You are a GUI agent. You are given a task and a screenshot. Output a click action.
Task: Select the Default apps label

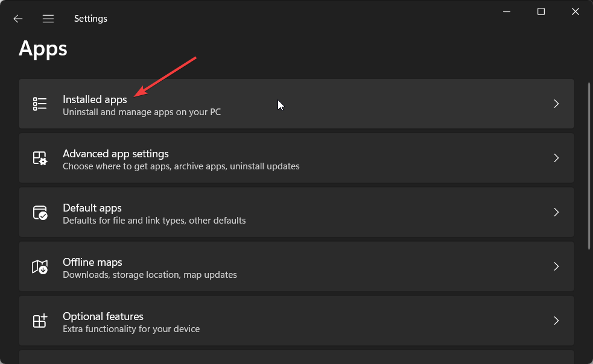[92, 208]
